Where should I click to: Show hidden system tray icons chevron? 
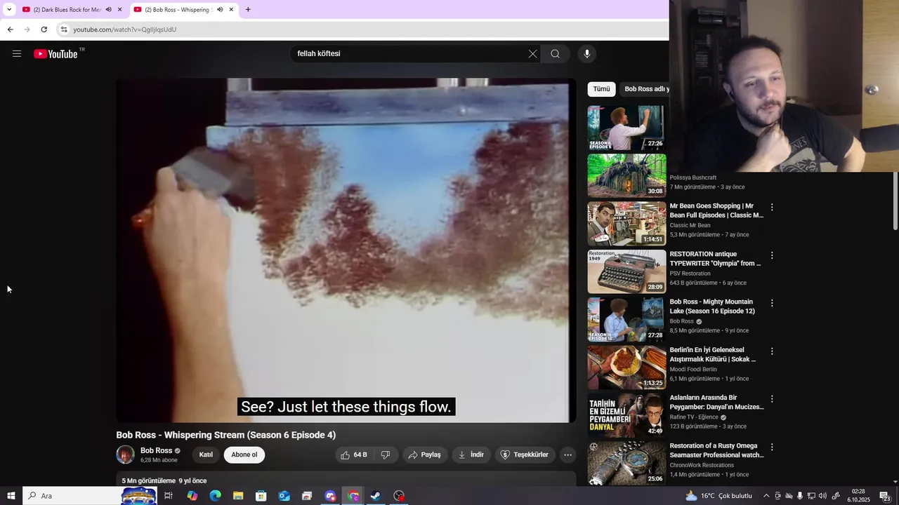[766, 496]
